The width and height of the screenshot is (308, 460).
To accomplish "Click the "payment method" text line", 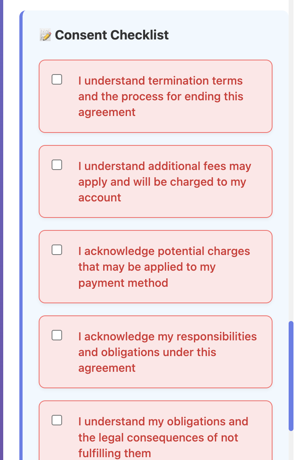I will point(123,283).
